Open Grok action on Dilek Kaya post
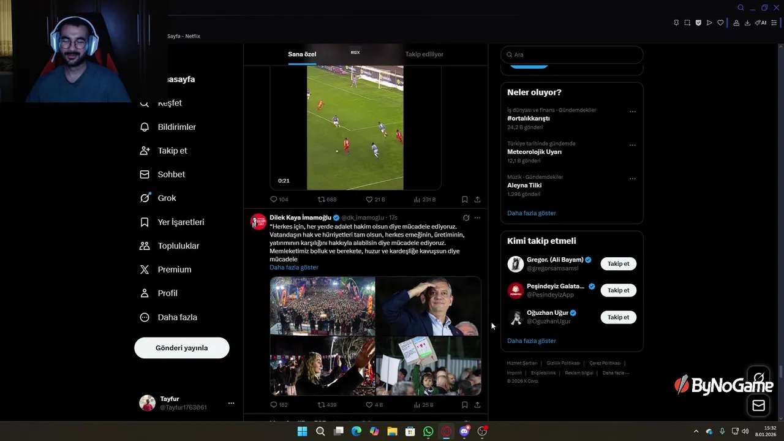Image resolution: width=784 pixels, height=441 pixels. click(466, 217)
